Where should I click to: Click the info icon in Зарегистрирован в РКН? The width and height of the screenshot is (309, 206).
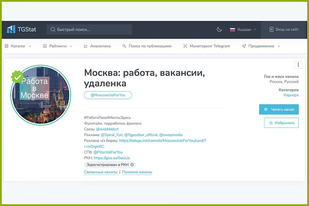132,164
